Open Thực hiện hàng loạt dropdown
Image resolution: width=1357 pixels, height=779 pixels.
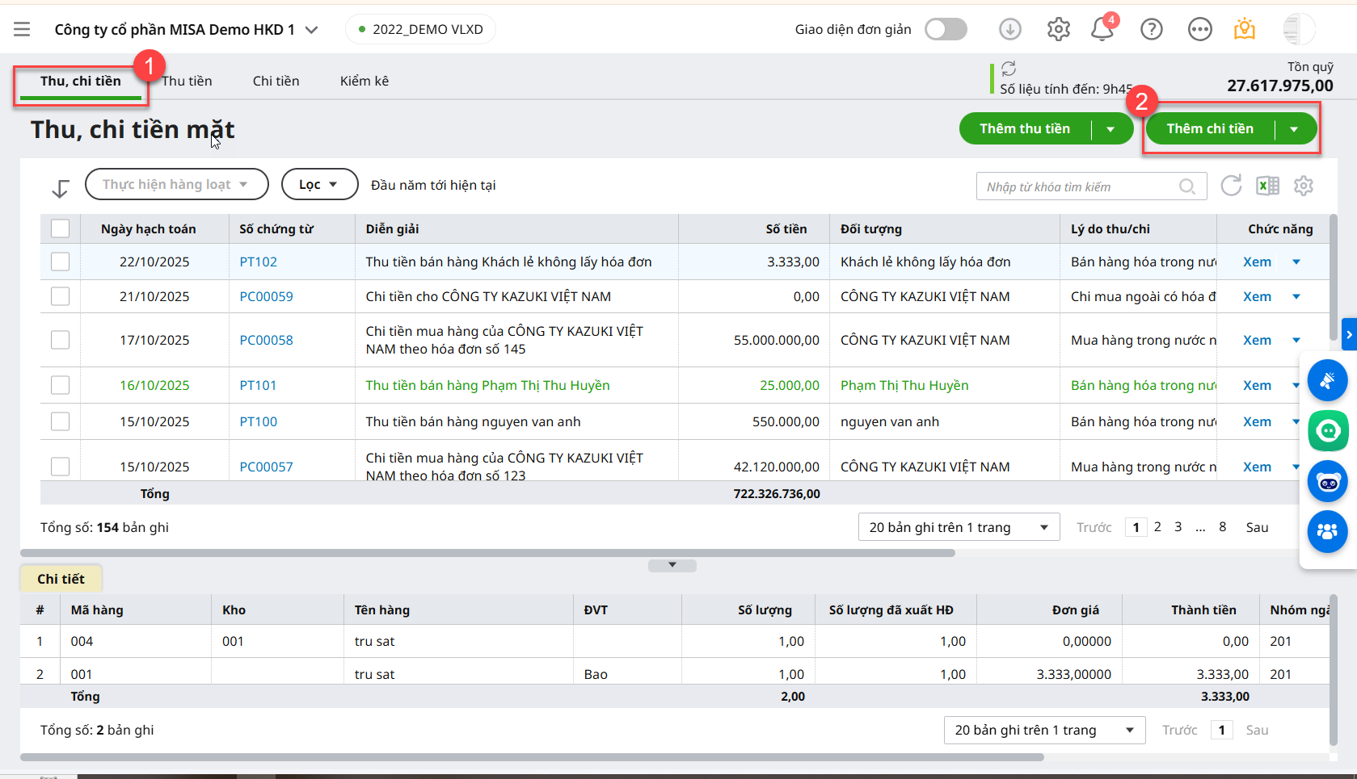(x=176, y=184)
